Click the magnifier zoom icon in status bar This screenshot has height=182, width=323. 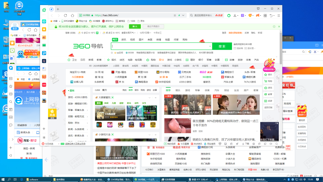pos(276,144)
